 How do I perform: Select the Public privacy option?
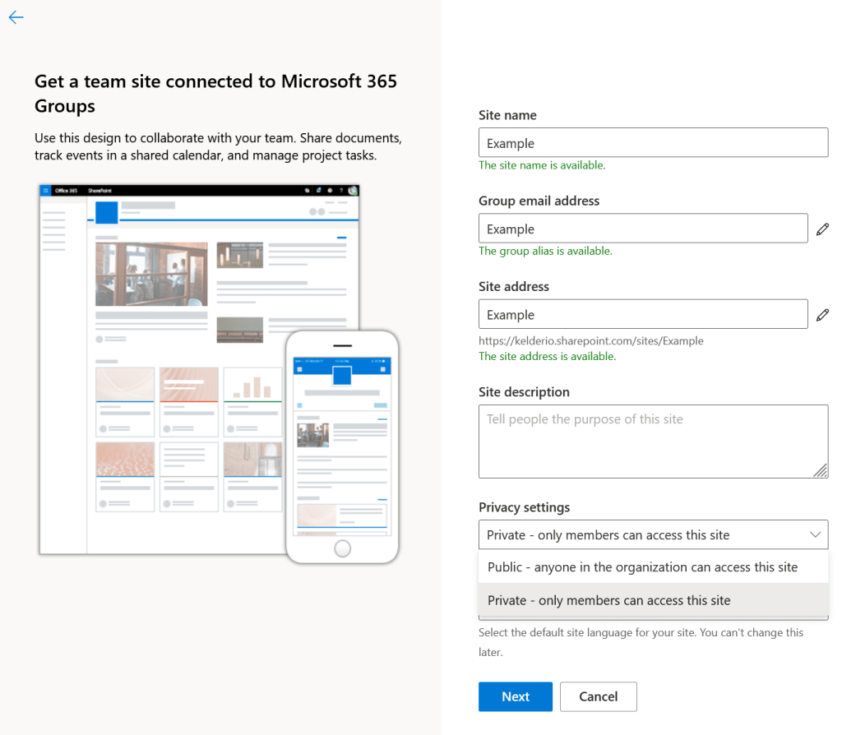(x=642, y=566)
